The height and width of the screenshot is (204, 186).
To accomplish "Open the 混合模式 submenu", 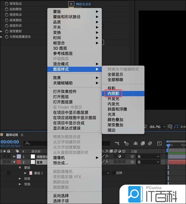I will (x=74, y=64).
